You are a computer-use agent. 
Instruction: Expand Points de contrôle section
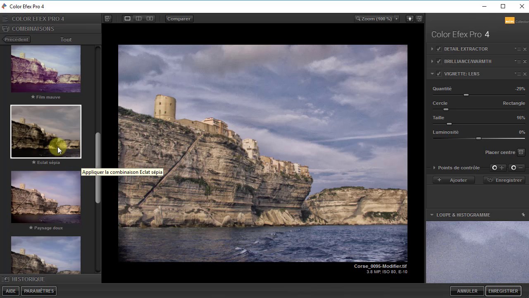coord(434,168)
